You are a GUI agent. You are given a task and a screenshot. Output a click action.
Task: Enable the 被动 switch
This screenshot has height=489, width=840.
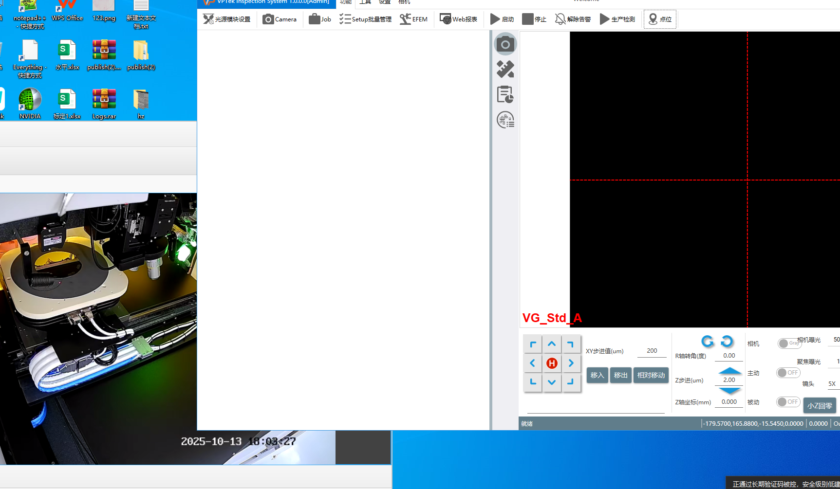point(788,402)
